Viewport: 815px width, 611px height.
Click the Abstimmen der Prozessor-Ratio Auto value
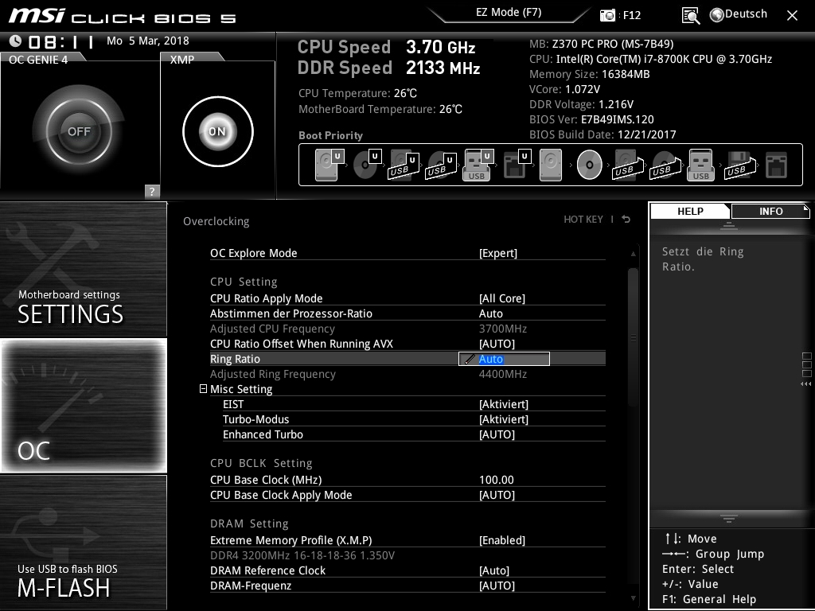coord(490,313)
